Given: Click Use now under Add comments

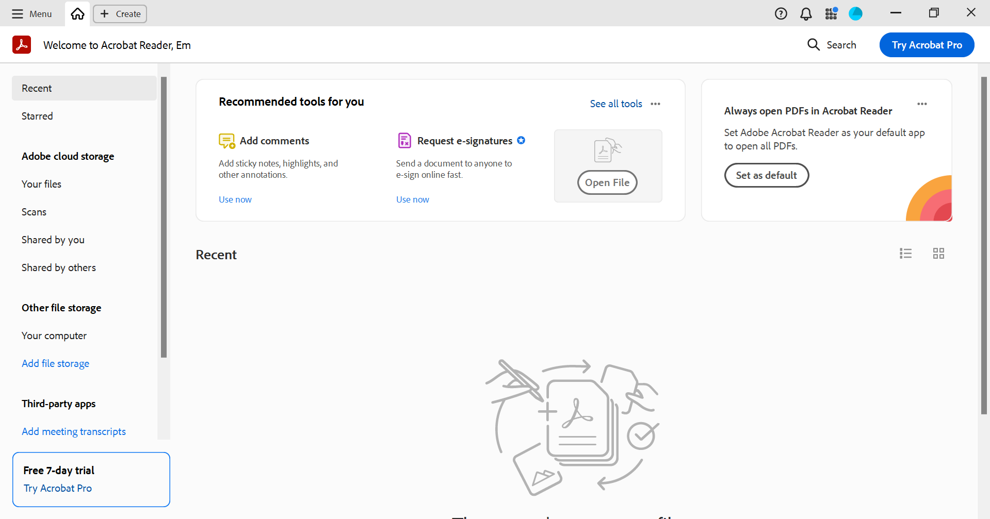Looking at the screenshot, I should 235,199.
